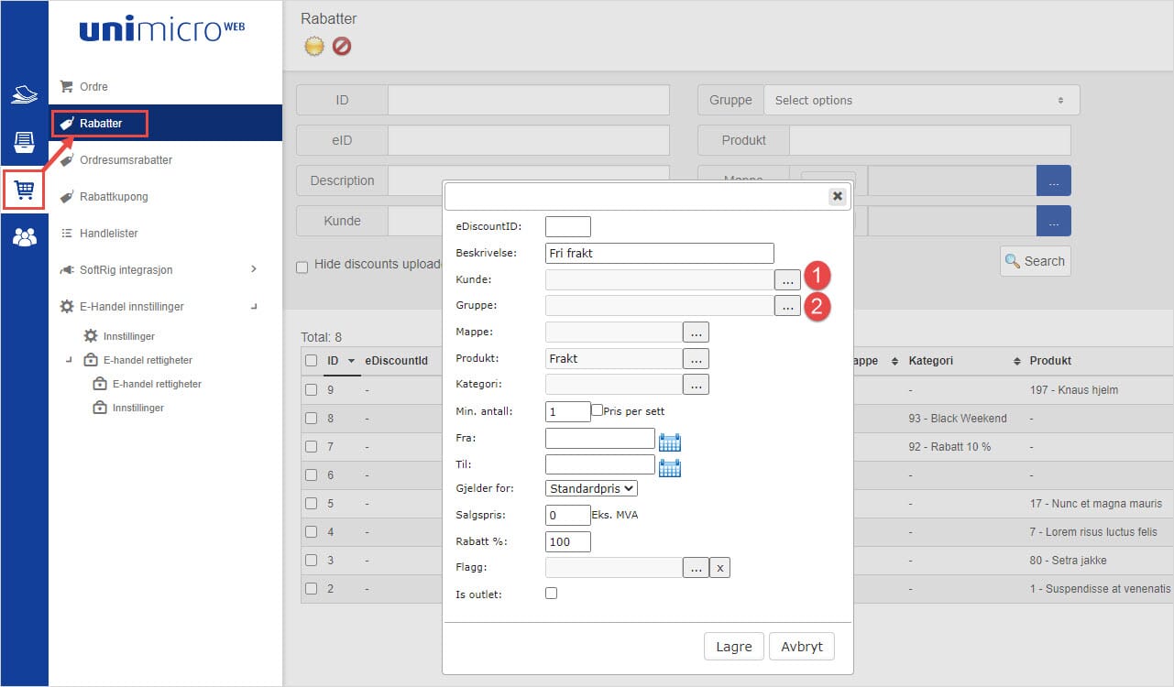Select Rabattkupong from the side menu
Image resolution: width=1174 pixels, height=687 pixels.
(x=114, y=196)
